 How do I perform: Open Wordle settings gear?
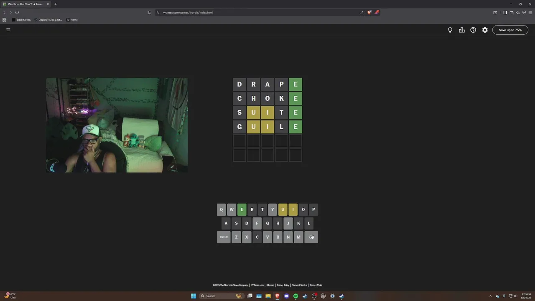[485, 30]
